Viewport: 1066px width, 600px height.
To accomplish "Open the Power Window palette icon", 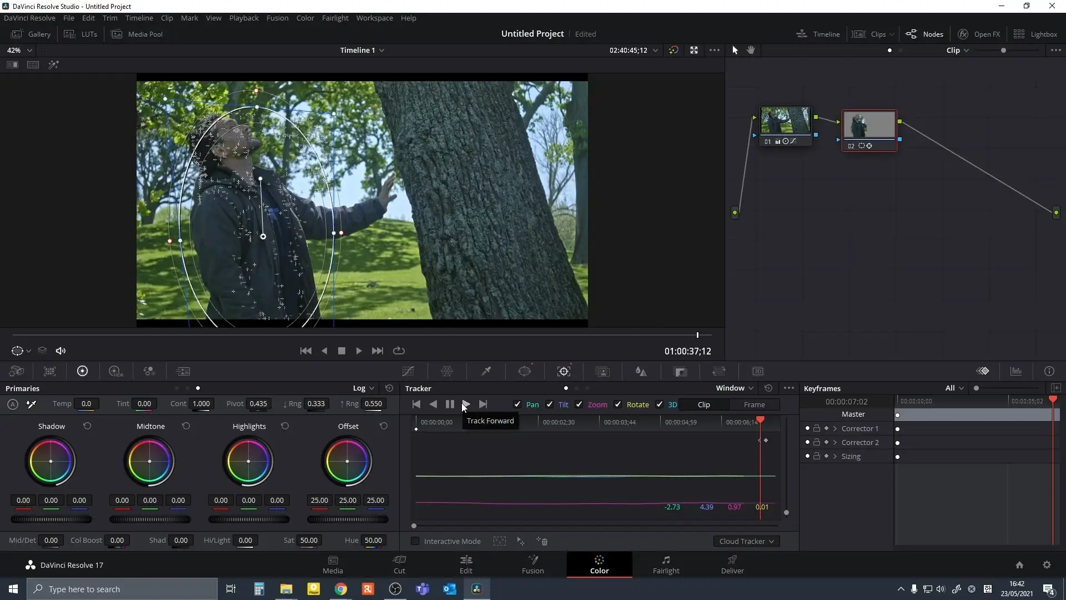I will (x=525, y=371).
